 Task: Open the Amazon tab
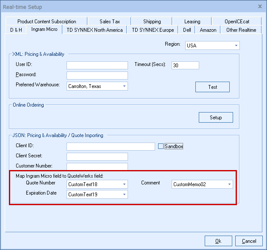208,30
